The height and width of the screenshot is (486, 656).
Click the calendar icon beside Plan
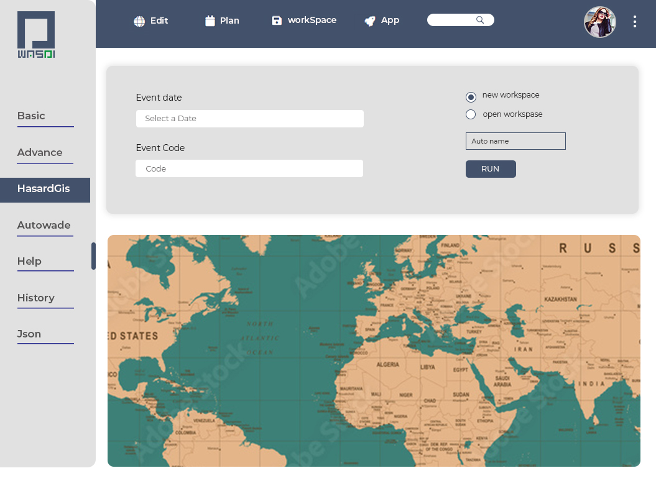tap(210, 21)
